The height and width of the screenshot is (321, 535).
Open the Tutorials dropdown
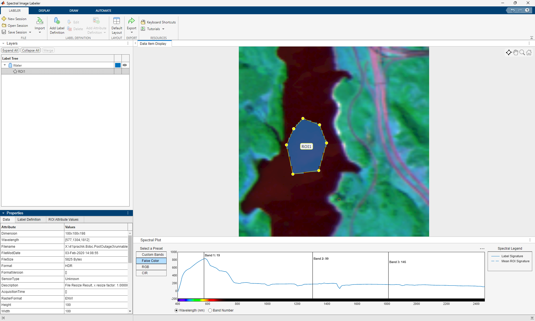point(153,29)
